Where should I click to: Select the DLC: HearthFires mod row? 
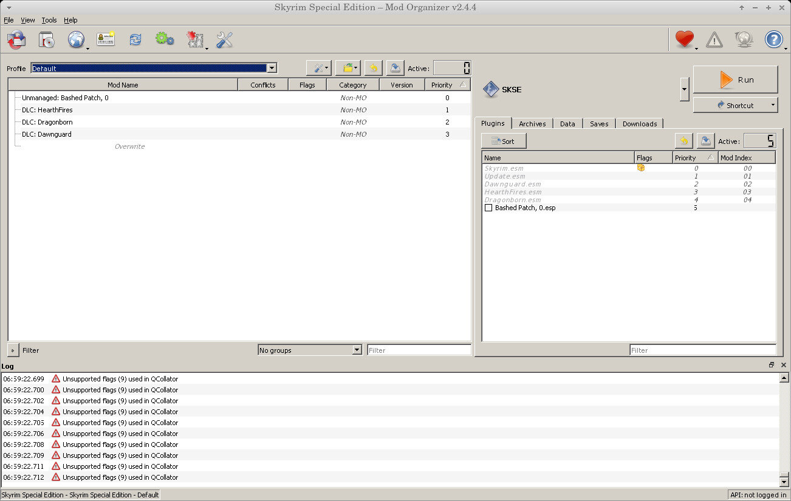(x=239, y=110)
